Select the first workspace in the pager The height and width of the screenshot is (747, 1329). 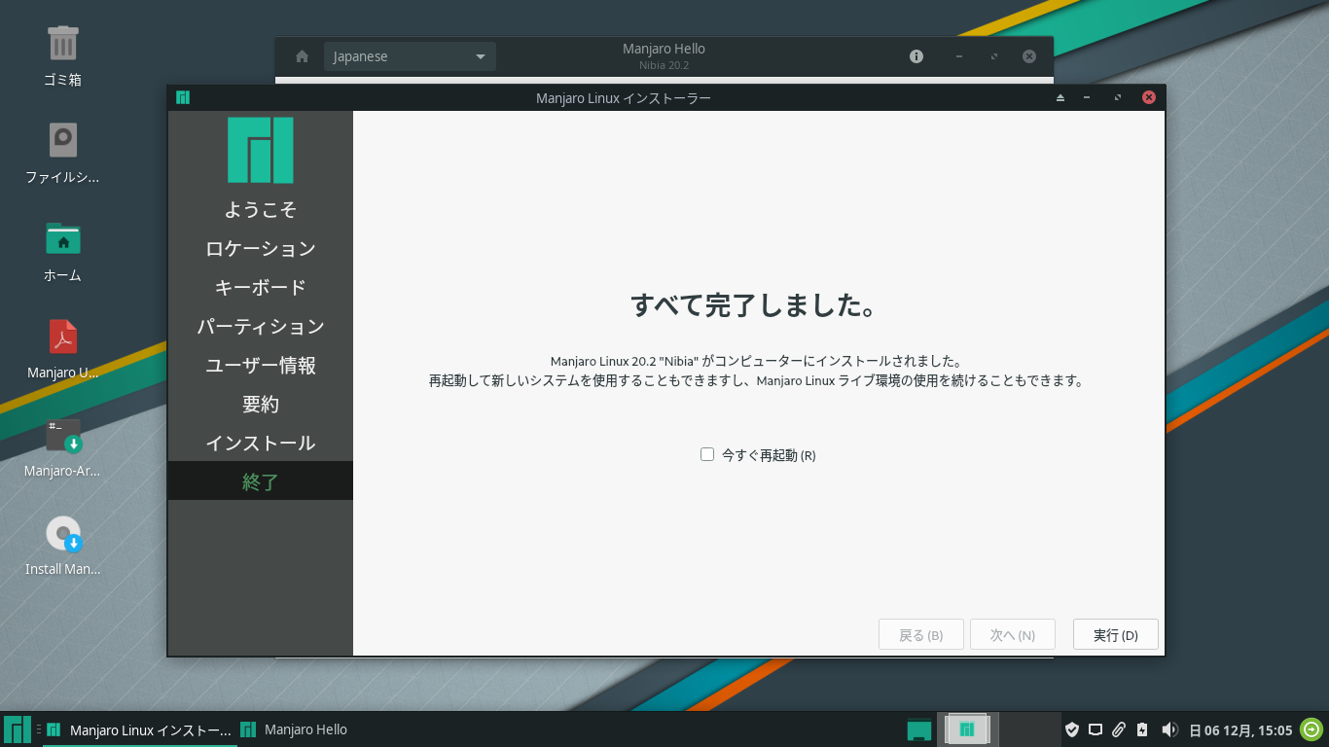967,729
